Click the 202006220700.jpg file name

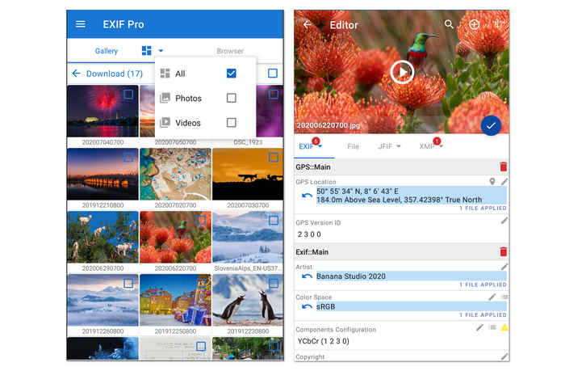click(329, 125)
